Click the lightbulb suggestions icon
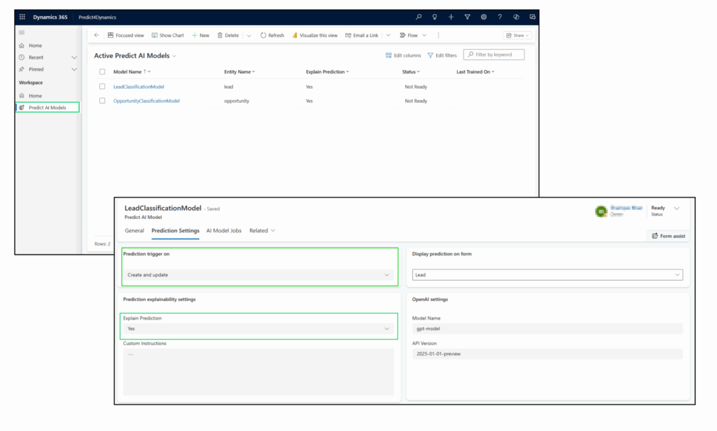The width and height of the screenshot is (717, 431). 435,17
